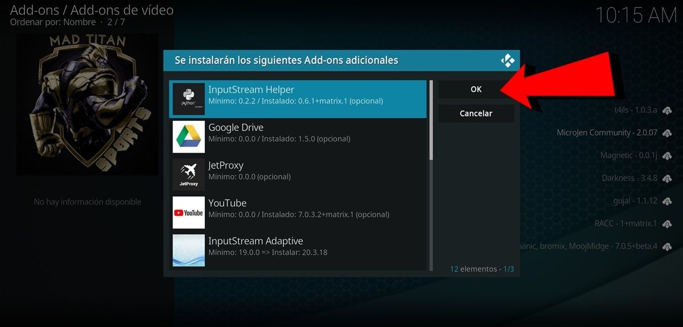683x327 pixels.
Task: Select Darkness - 3.4.8 entry
Action: [629, 178]
